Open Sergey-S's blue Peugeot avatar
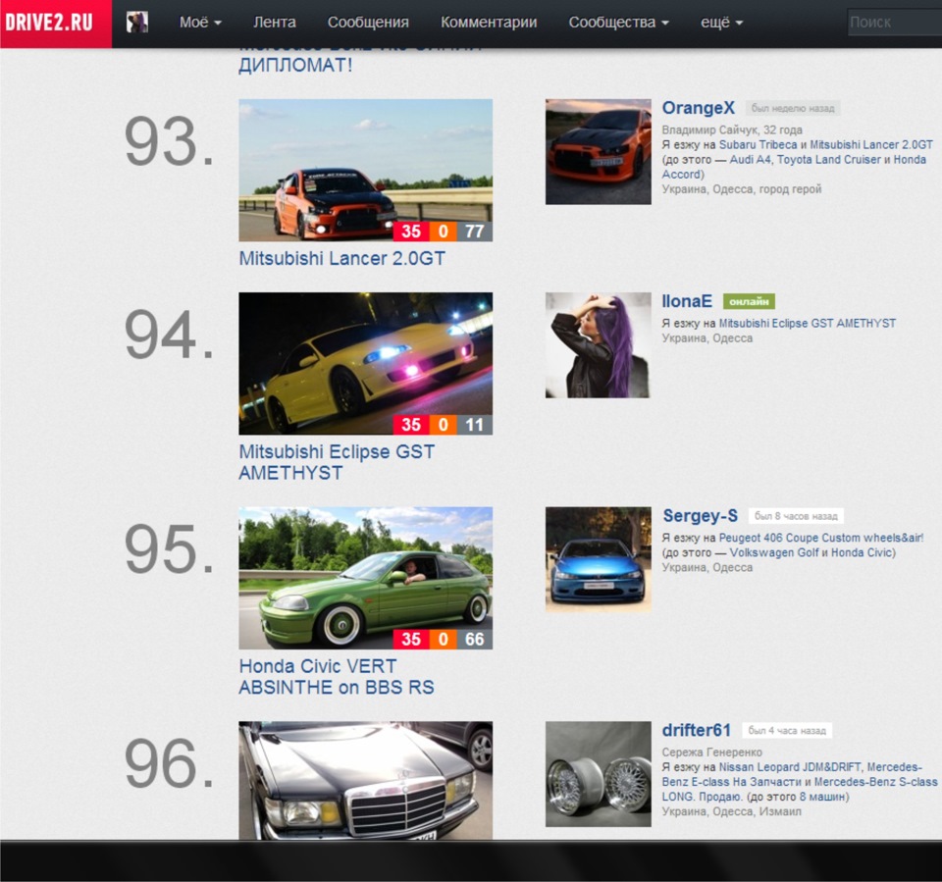 tap(598, 559)
